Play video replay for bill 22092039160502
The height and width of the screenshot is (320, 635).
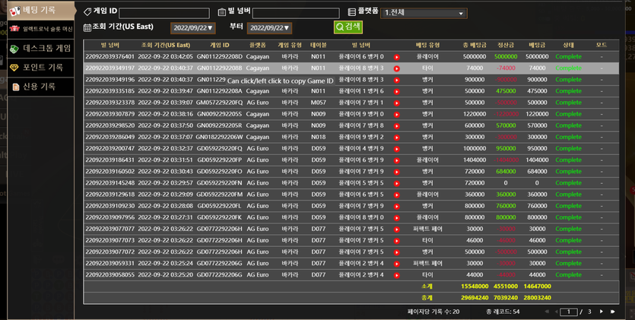(x=396, y=172)
